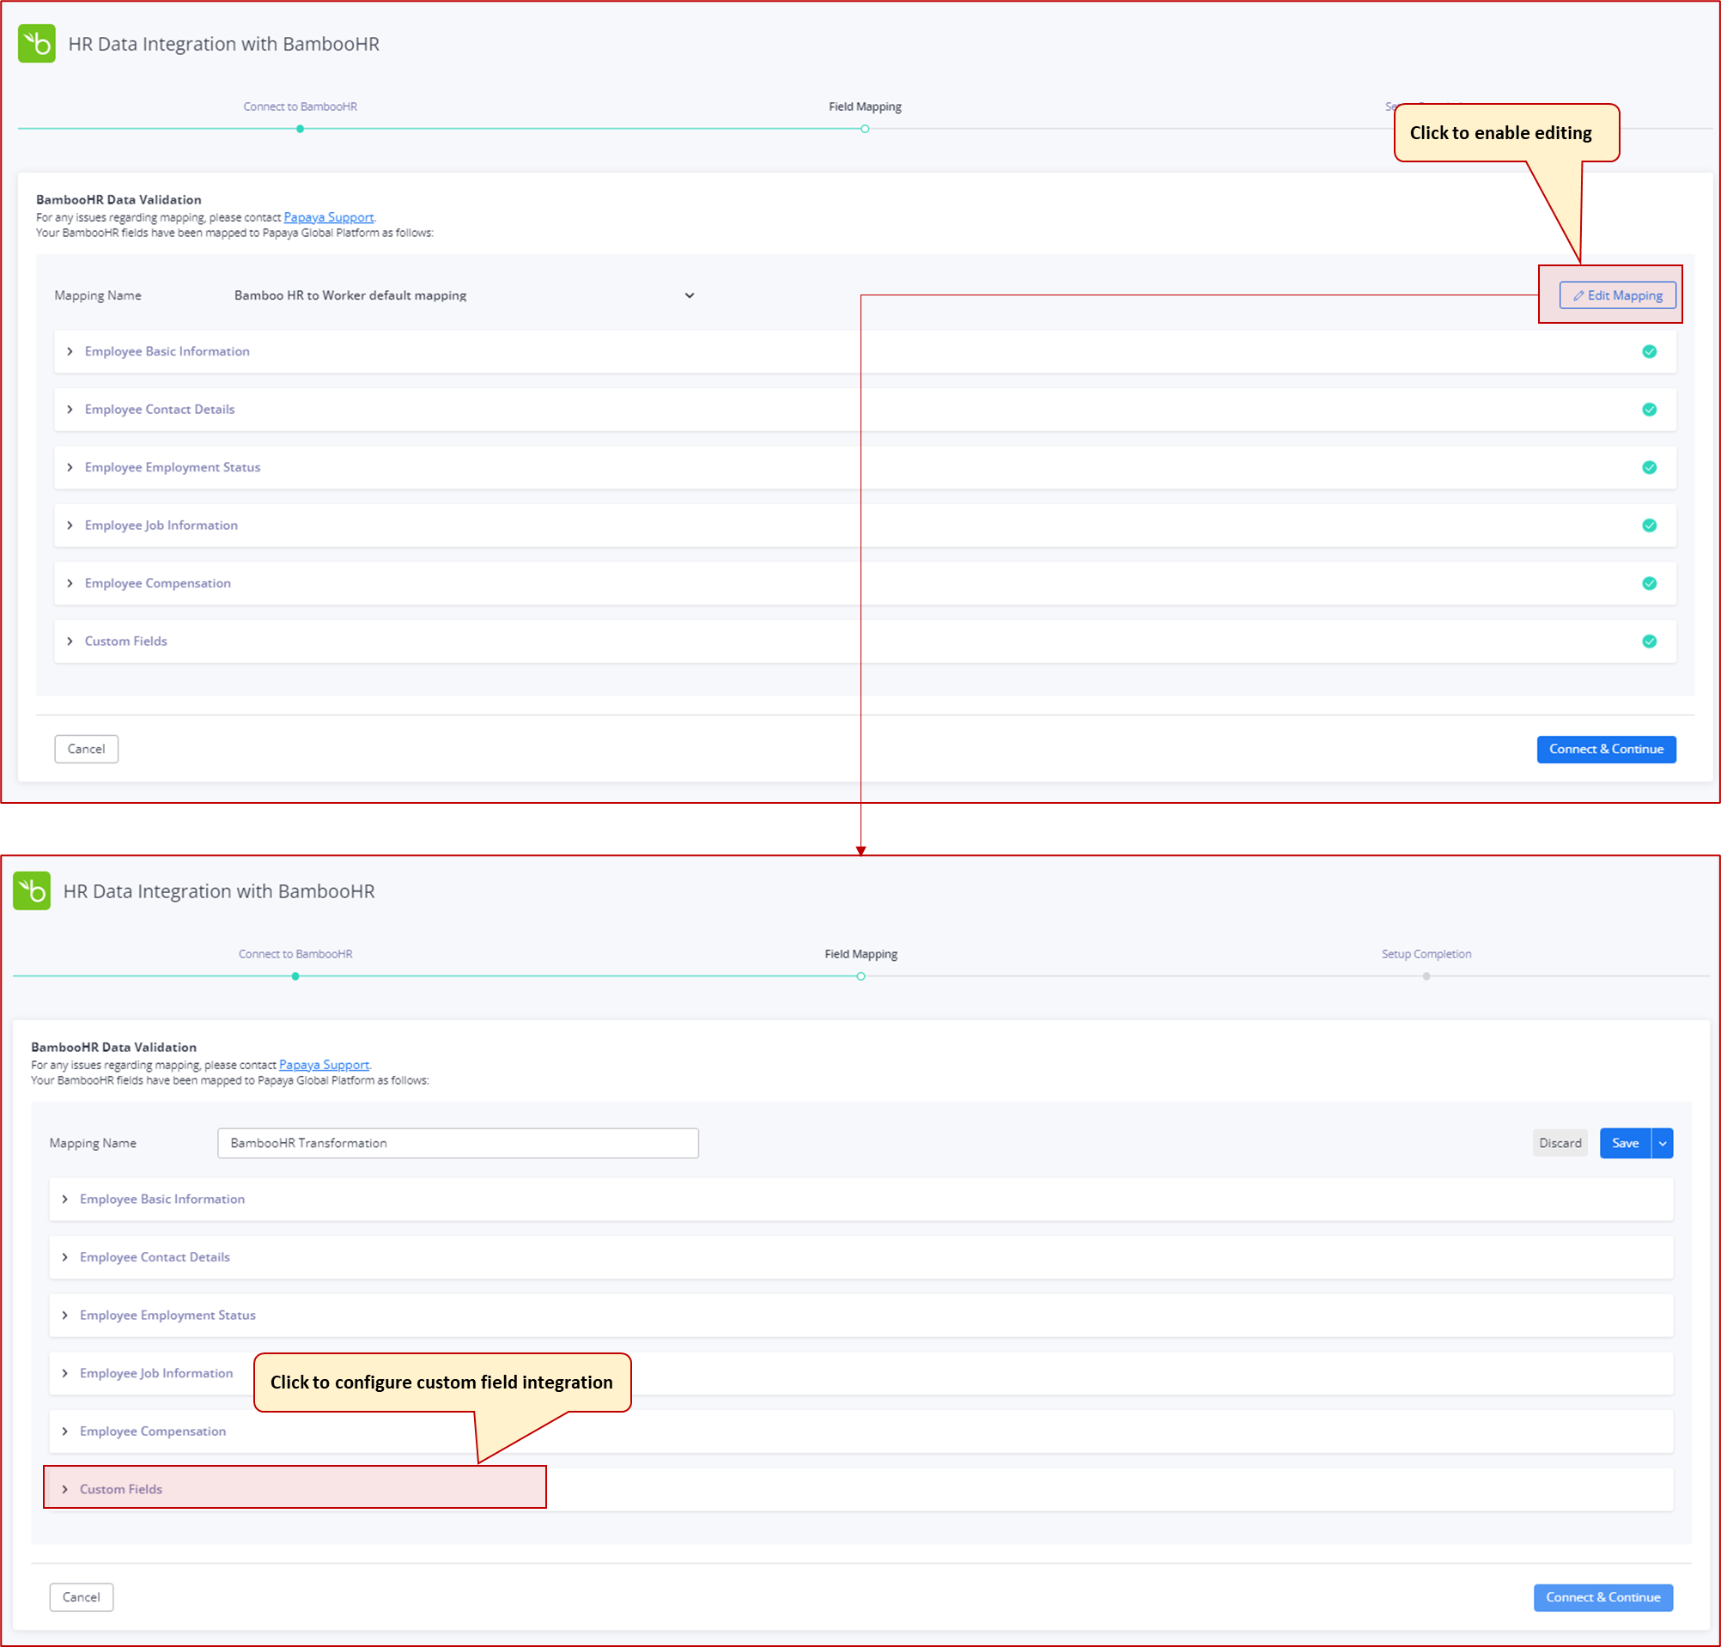Click green checkmark on Employee Job Information row
Viewport: 1721px width, 1647px height.
tap(1649, 525)
